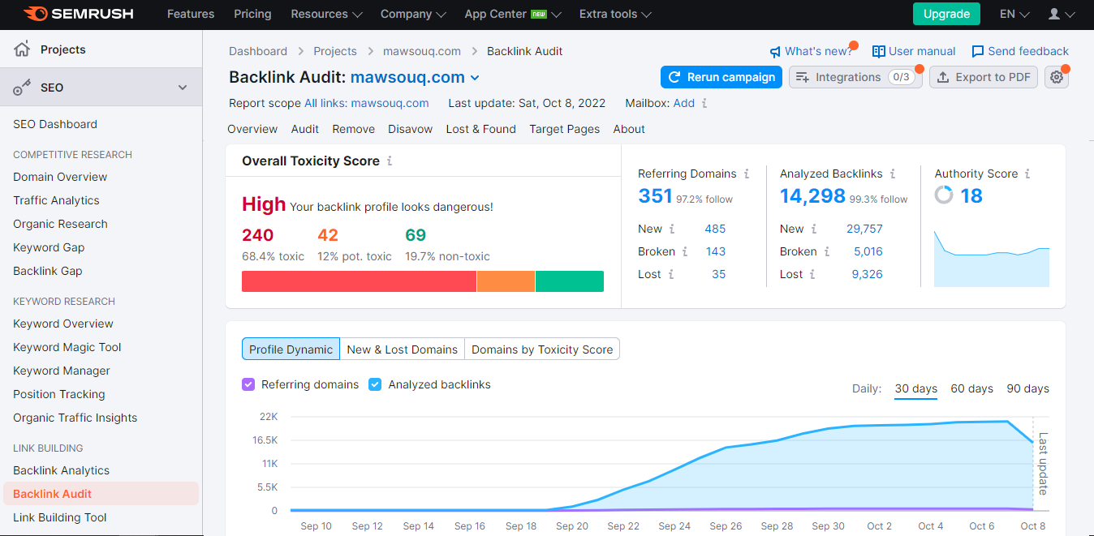The width and height of the screenshot is (1094, 536).
Task: Click Export to PDF button
Action: pos(983,77)
